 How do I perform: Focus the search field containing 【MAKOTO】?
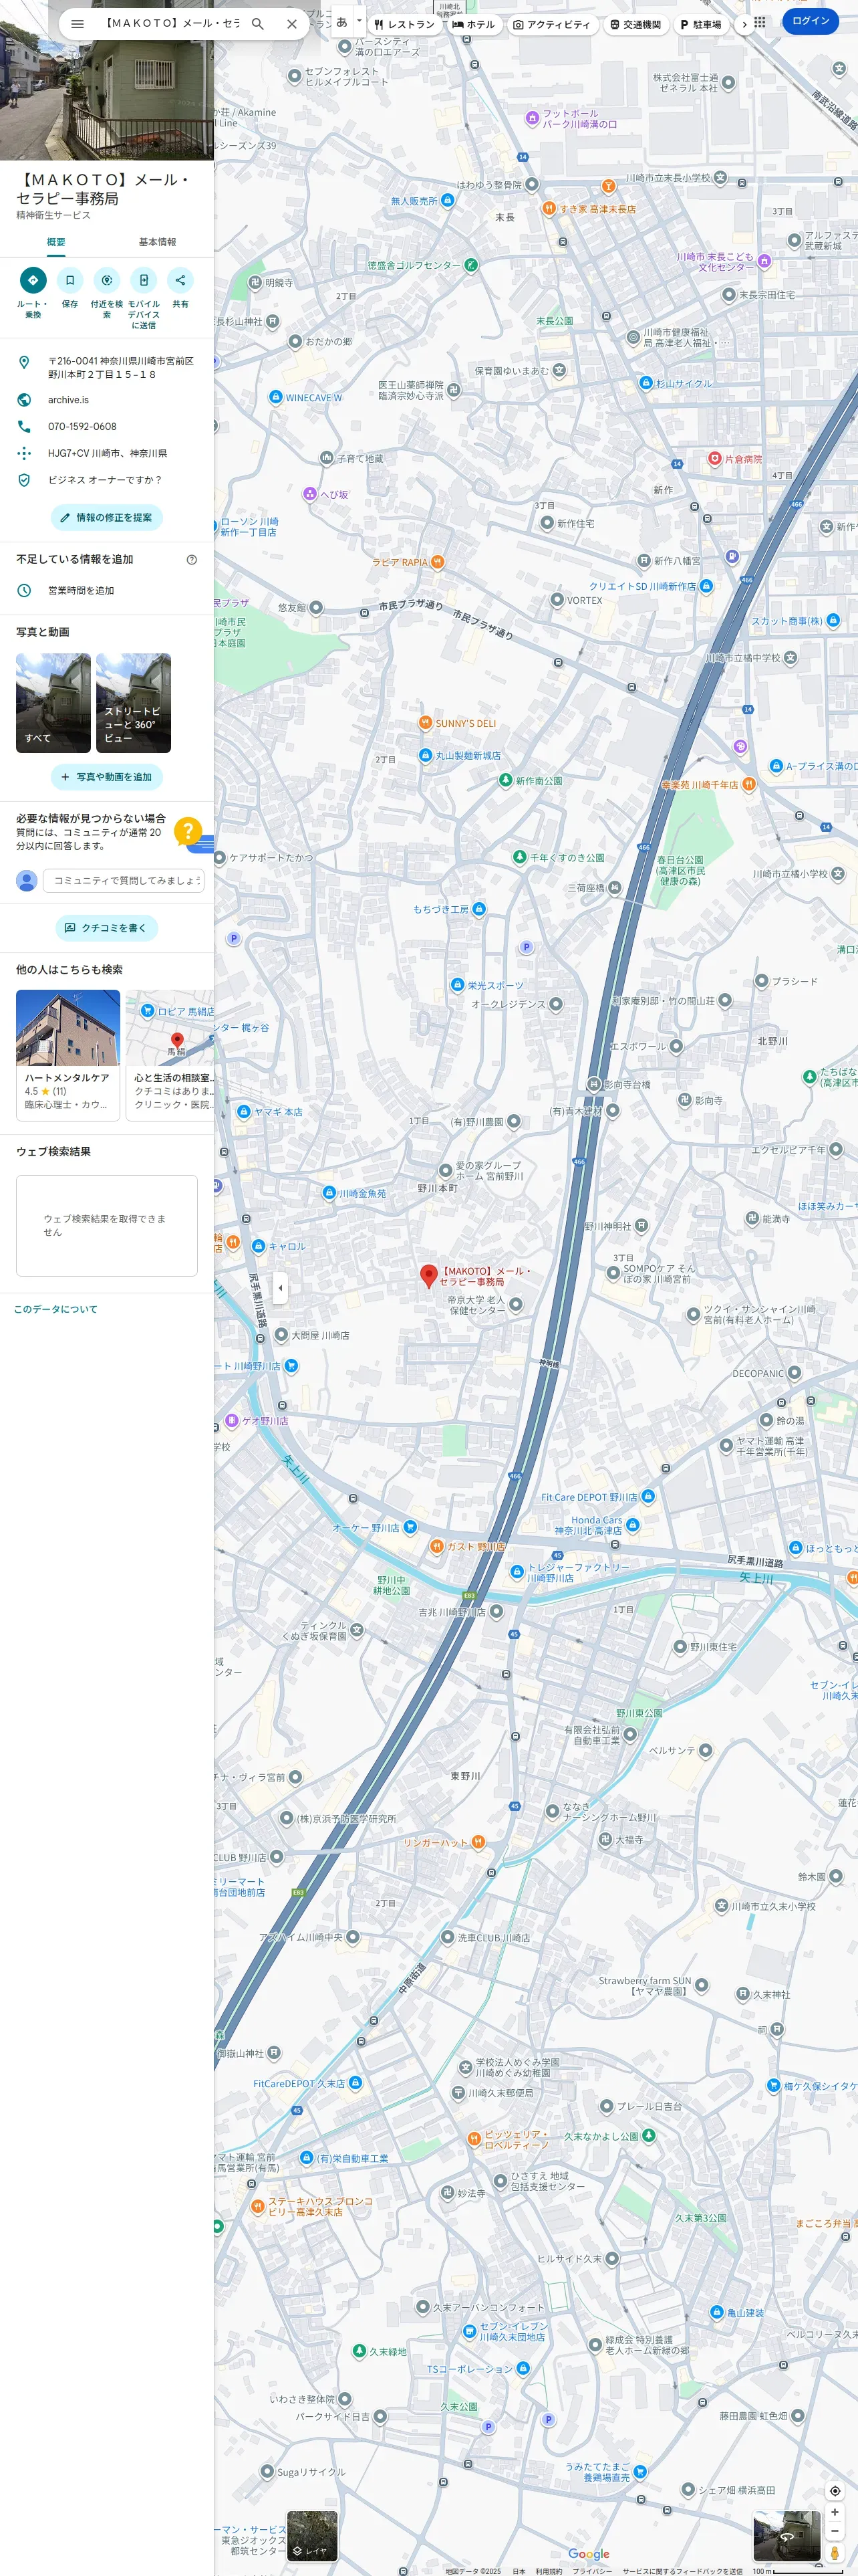171,24
